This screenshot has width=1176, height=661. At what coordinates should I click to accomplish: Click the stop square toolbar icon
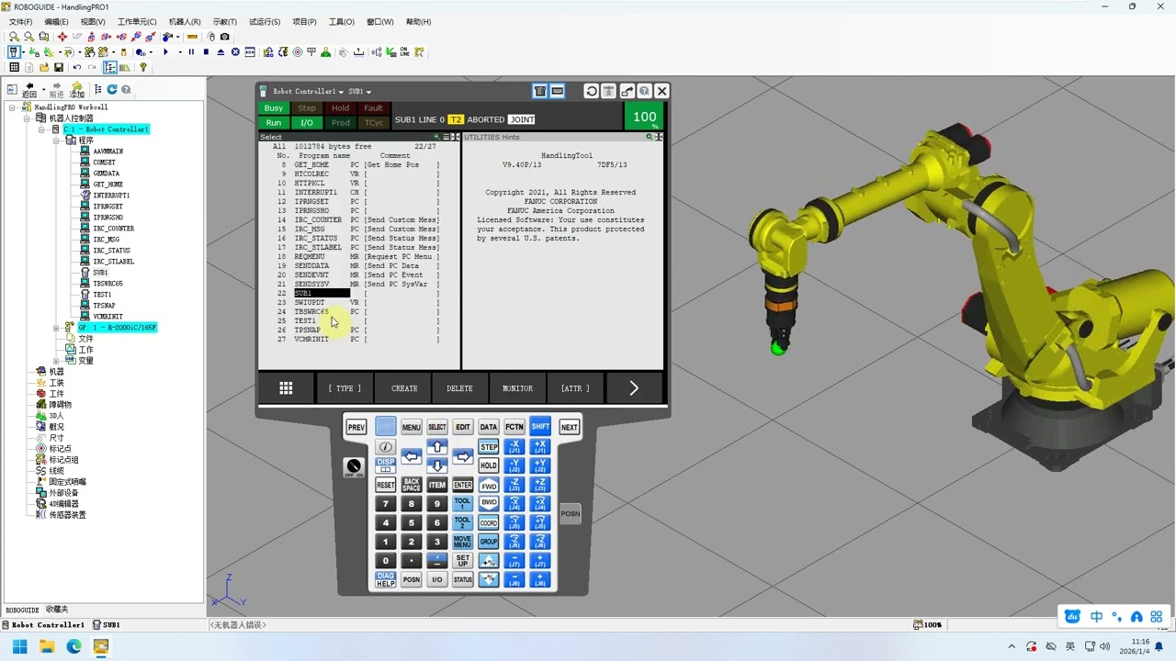(x=206, y=52)
